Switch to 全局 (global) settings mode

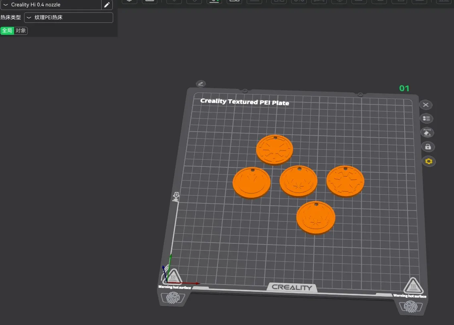[7, 31]
